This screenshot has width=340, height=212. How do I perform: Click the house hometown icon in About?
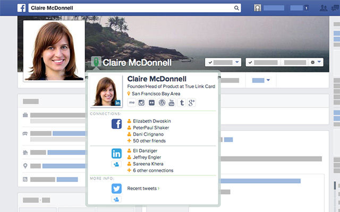click(x=25, y=153)
